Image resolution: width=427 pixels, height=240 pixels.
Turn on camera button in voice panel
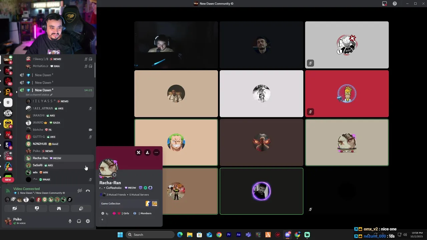click(x=15, y=208)
